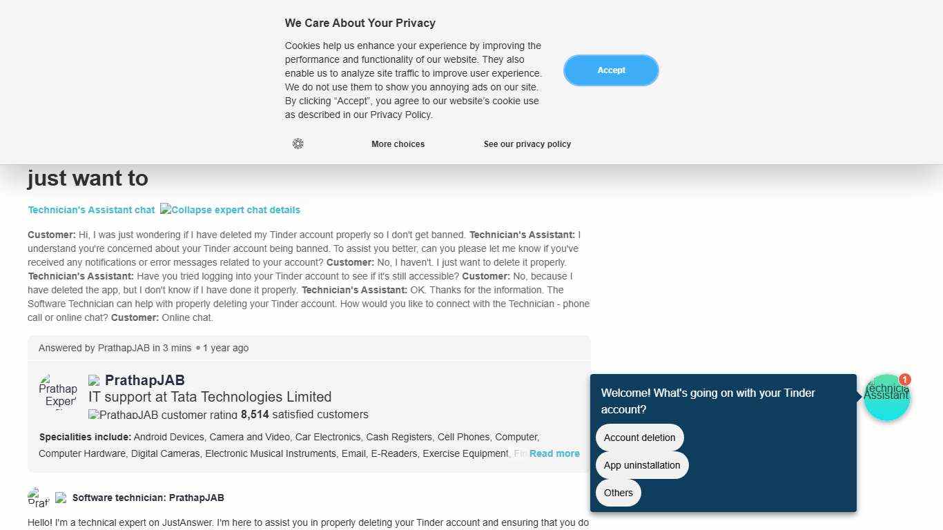Open Technician's Assistant chat link
The image size is (943, 530).
91,210
